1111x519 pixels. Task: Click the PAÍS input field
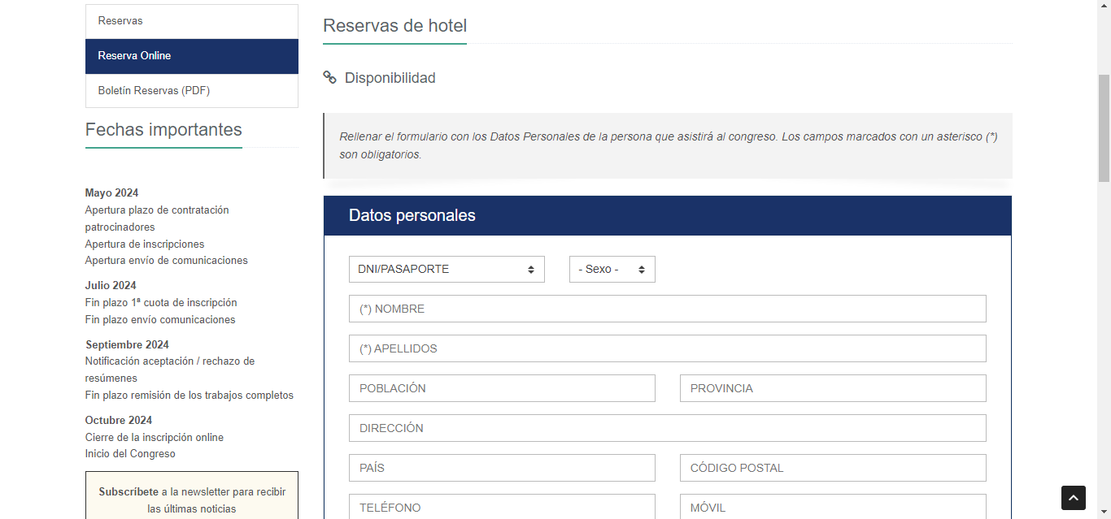coord(502,468)
